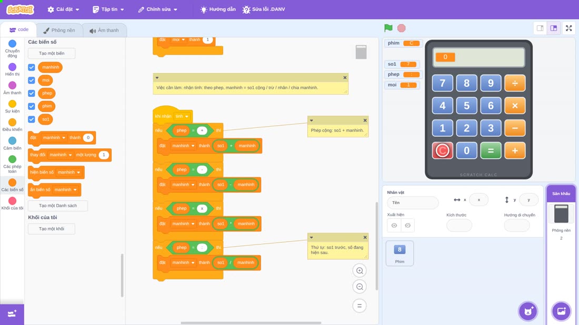
Task: Select the code tab
Action: coord(19,29)
